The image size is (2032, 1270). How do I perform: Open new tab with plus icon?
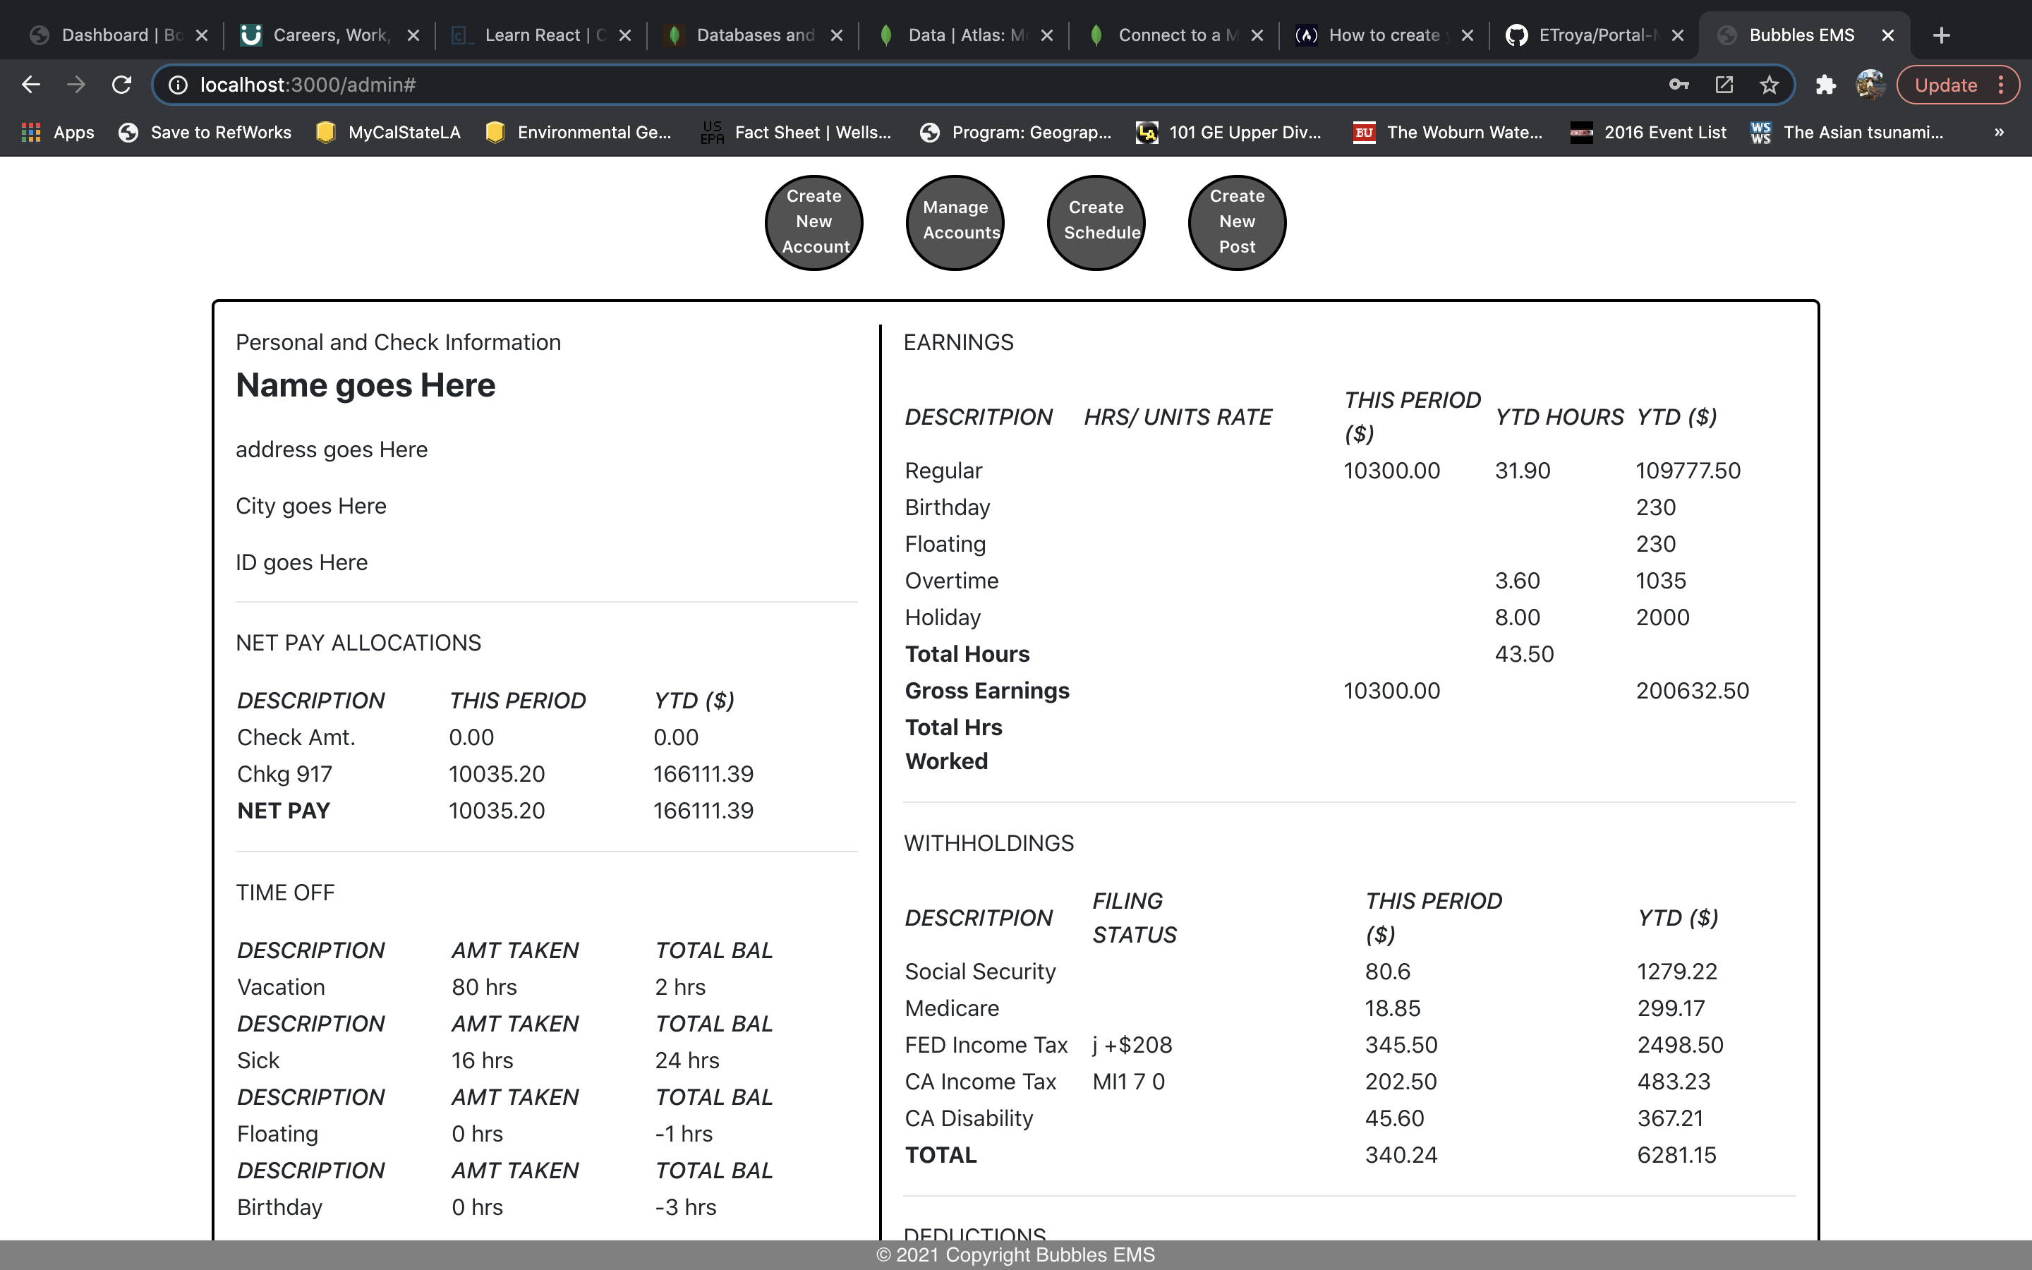click(x=1941, y=35)
